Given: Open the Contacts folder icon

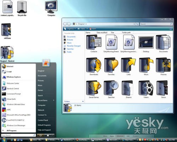Looking at the screenshot, I should pyautogui.click(x=94, y=42).
